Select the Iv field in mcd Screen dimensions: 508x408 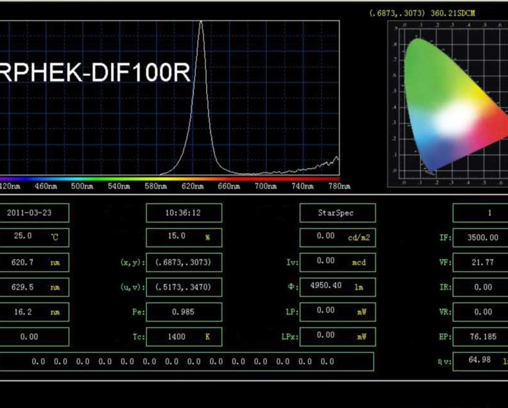pyautogui.click(x=337, y=262)
